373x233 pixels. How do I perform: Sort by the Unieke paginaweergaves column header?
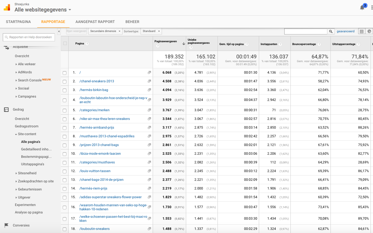(198, 41)
